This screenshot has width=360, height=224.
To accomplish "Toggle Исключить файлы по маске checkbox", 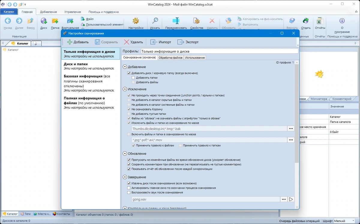I will (x=129, y=123).
